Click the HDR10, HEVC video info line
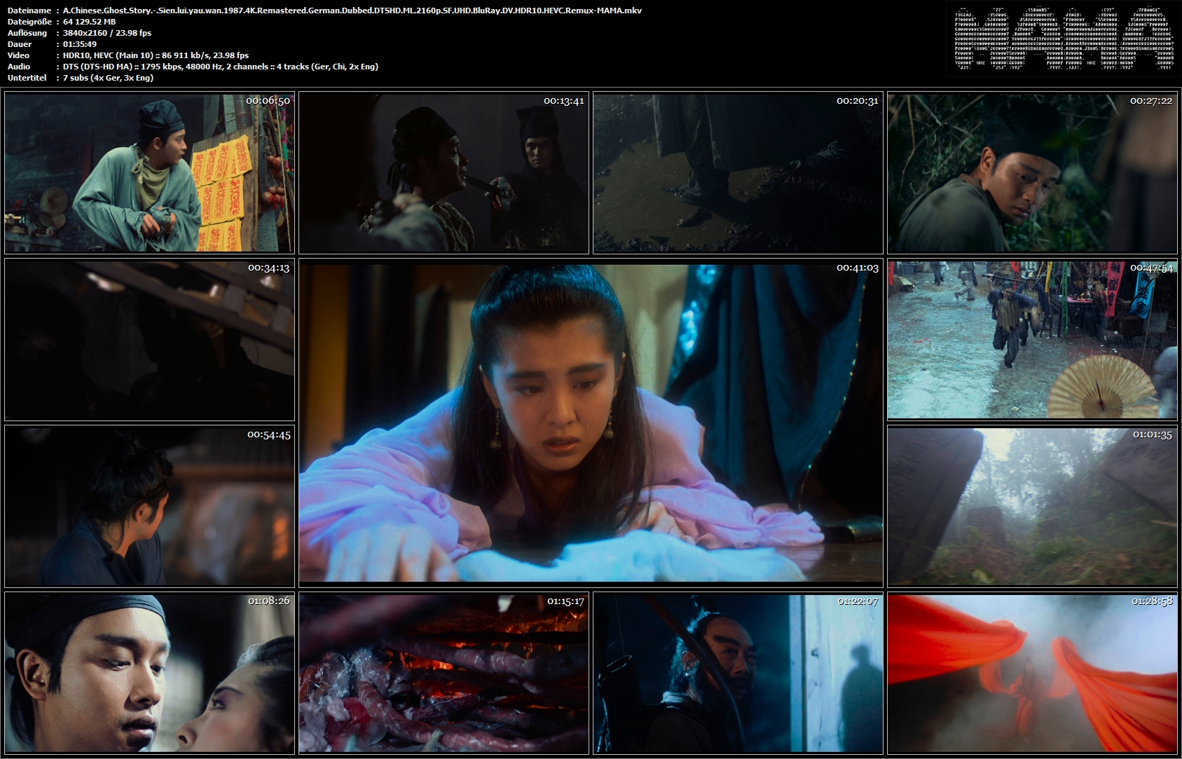This screenshot has height=759, width=1182. [156, 55]
